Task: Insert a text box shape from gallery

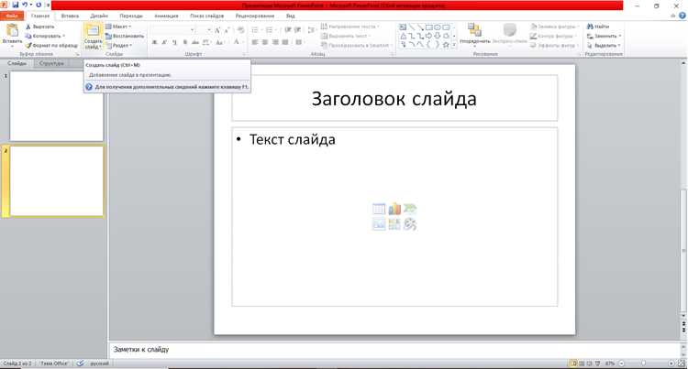Action: tap(403, 27)
